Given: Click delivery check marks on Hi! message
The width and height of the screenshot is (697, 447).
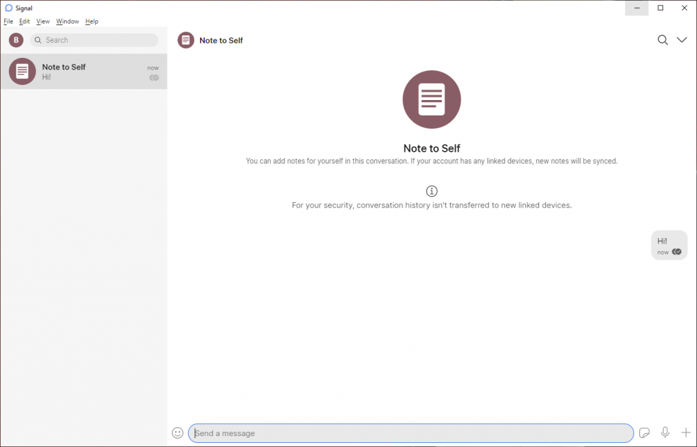Looking at the screenshot, I should (677, 252).
